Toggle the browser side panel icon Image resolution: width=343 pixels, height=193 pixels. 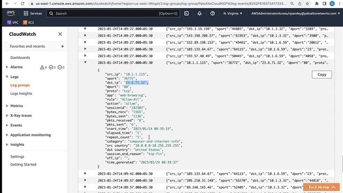point(324,4)
